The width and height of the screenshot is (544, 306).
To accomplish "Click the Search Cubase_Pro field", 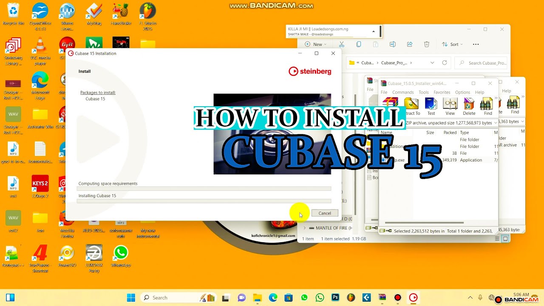I will tap(480, 63).
